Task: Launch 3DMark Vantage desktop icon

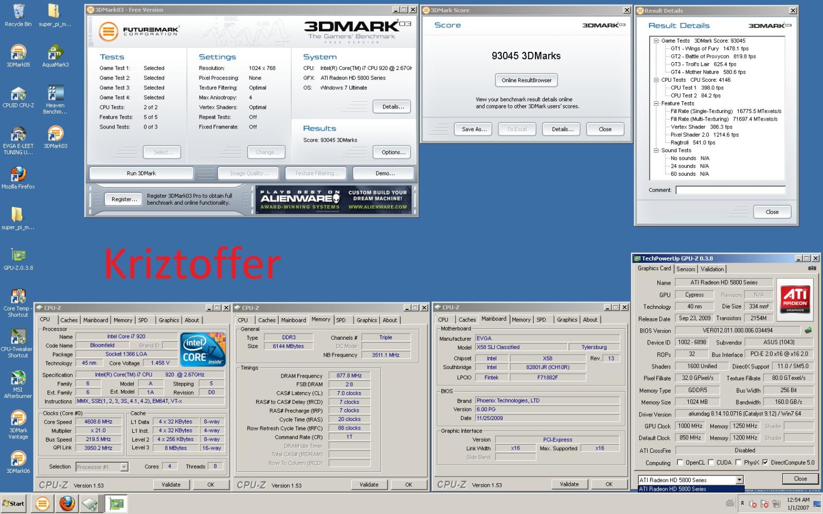Action: coord(18,425)
